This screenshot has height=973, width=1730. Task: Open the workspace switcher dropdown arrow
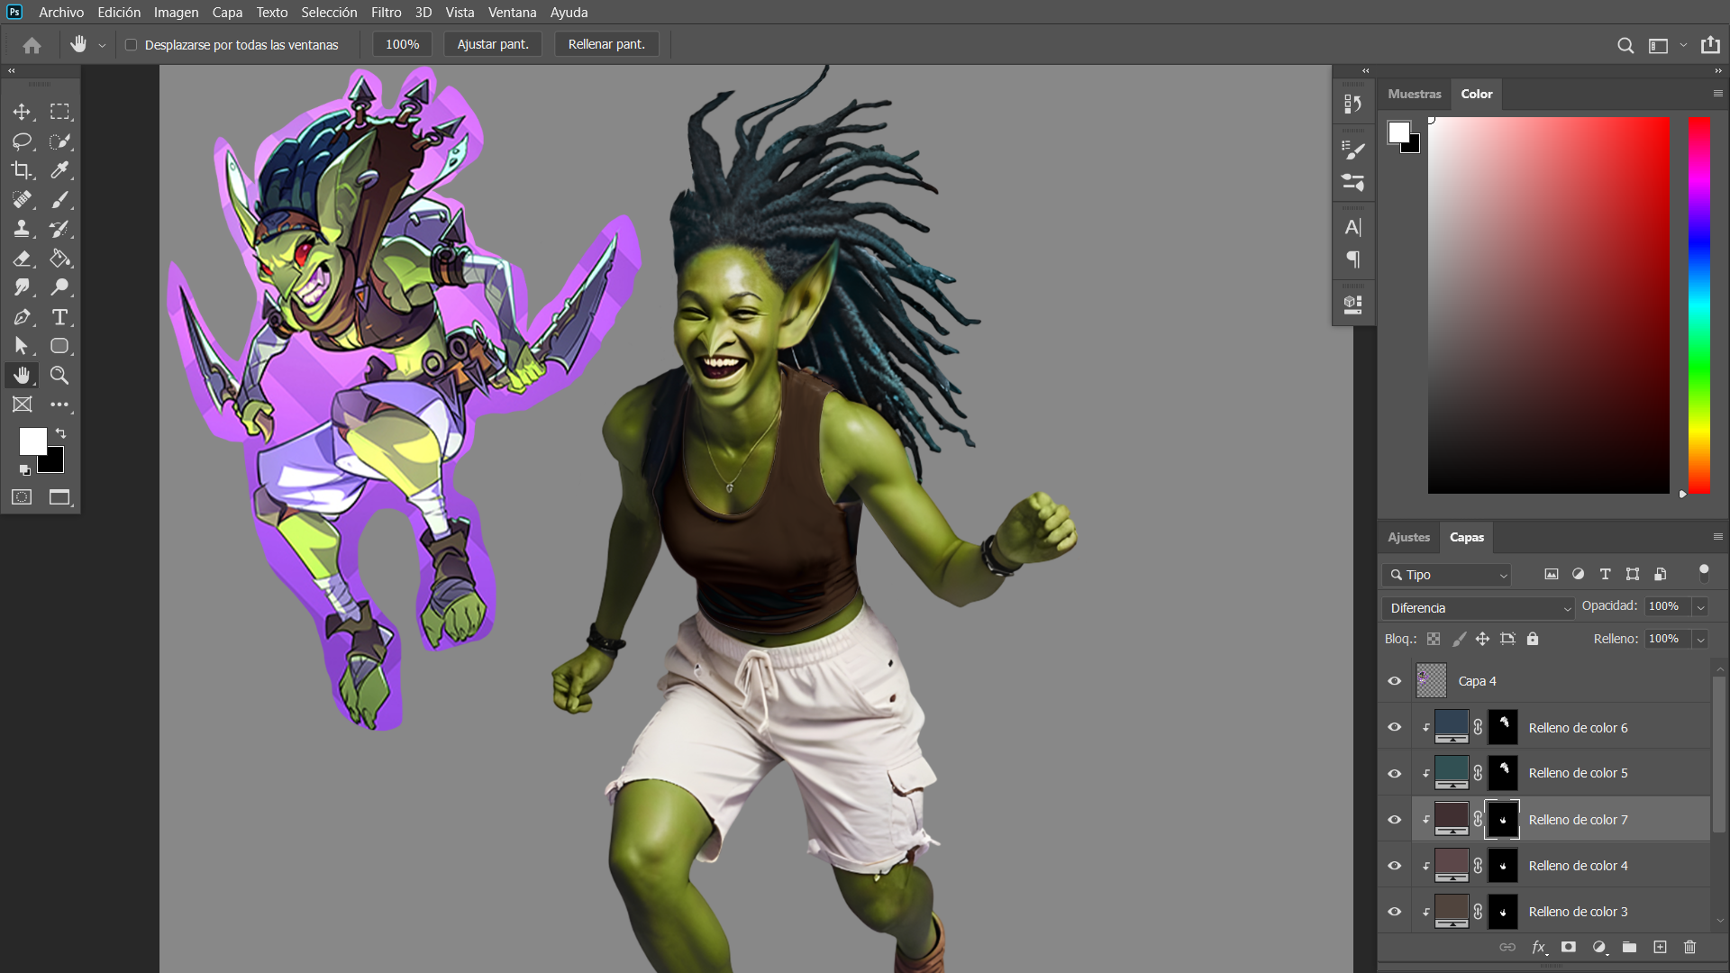pos(1683,45)
